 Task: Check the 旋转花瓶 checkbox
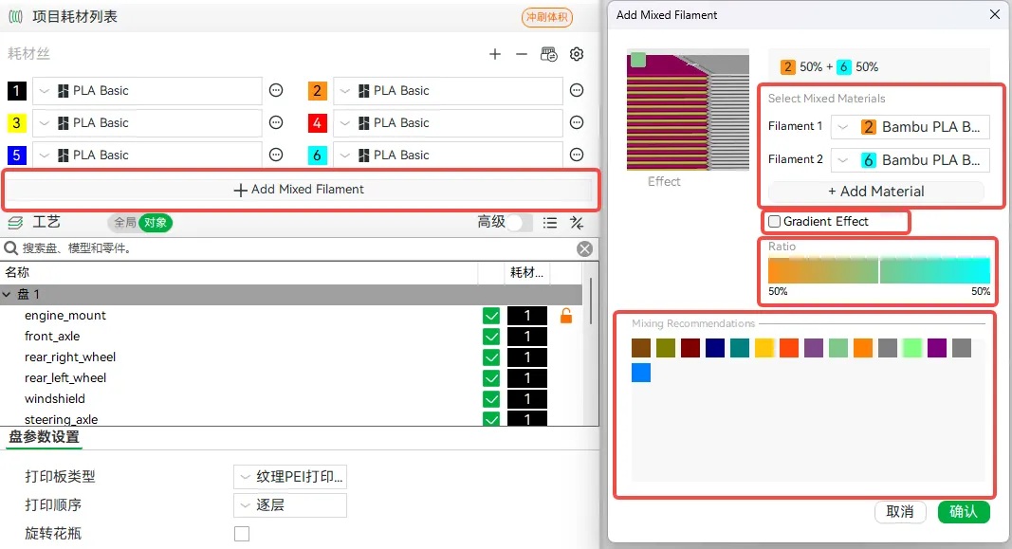coord(242,534)
